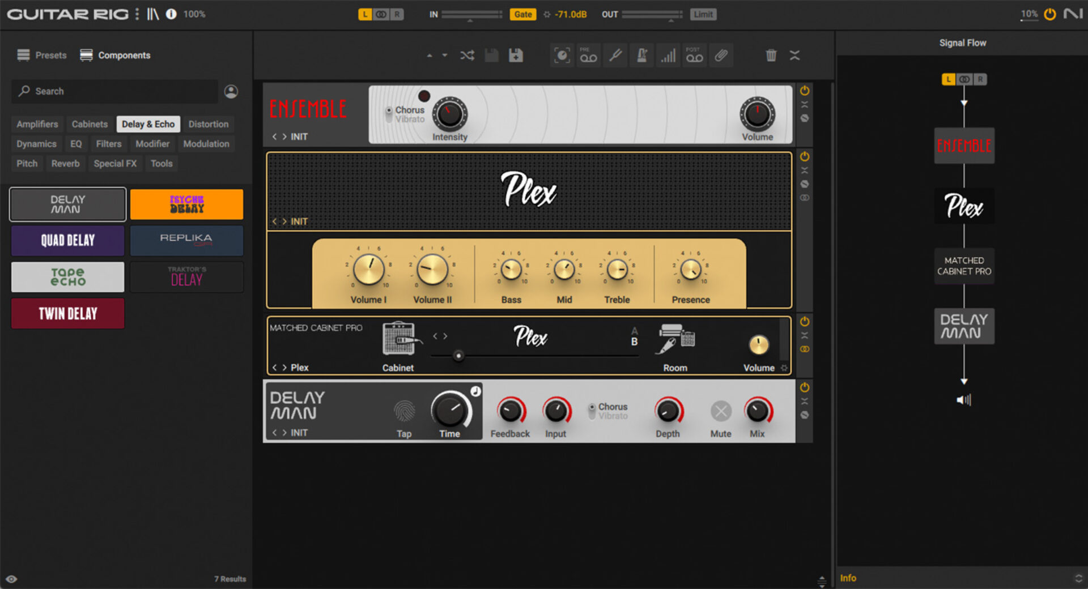Open the Tuner (tuning fork icon)
1088x589 pixels.
615,55
